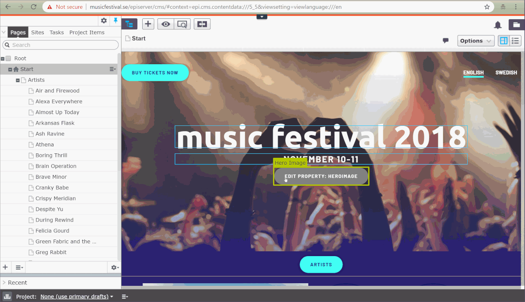525x302 pixels.
Task: Toggle preview mode with the eye icon
Action: coord(166,24)
